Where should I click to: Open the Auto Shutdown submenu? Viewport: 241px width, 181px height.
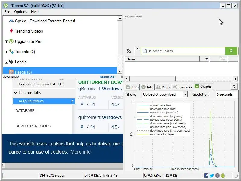44,101
